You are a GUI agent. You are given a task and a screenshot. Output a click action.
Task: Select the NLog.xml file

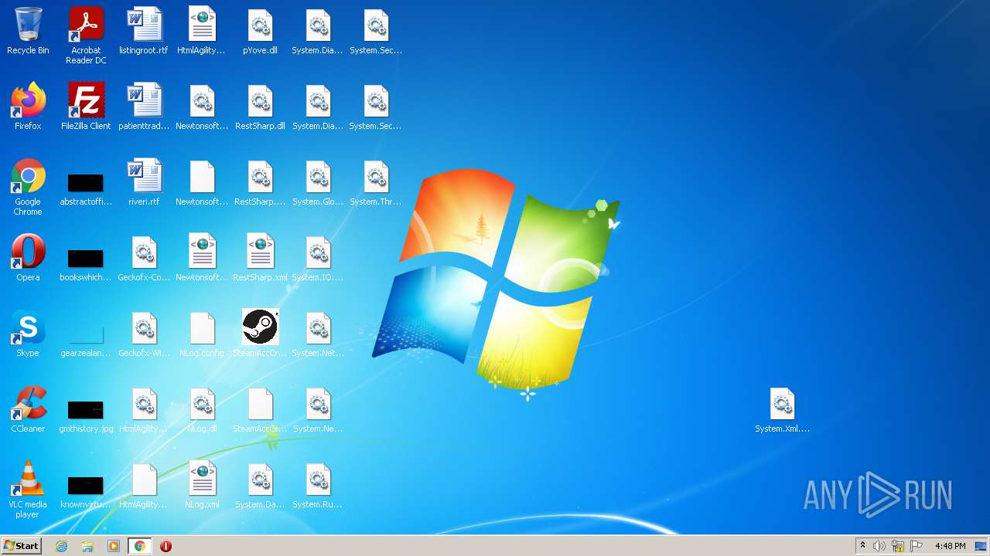coord(202,485)
